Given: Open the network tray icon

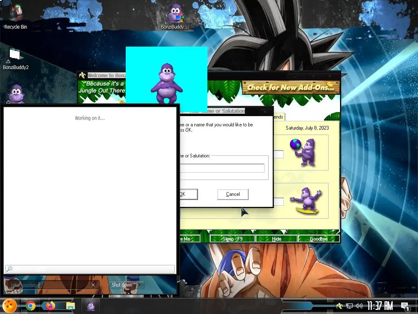Looking at the screenshot, I should coord(349,306).
